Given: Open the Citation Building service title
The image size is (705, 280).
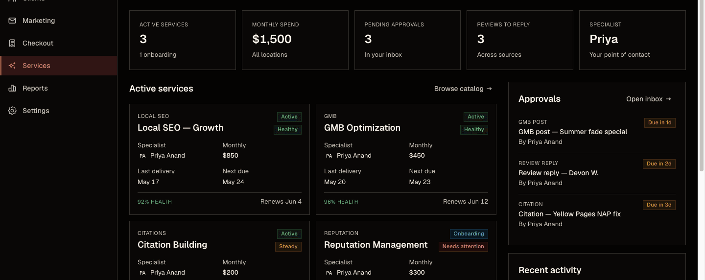Looking at the screenshot, I should coord(172,245).
